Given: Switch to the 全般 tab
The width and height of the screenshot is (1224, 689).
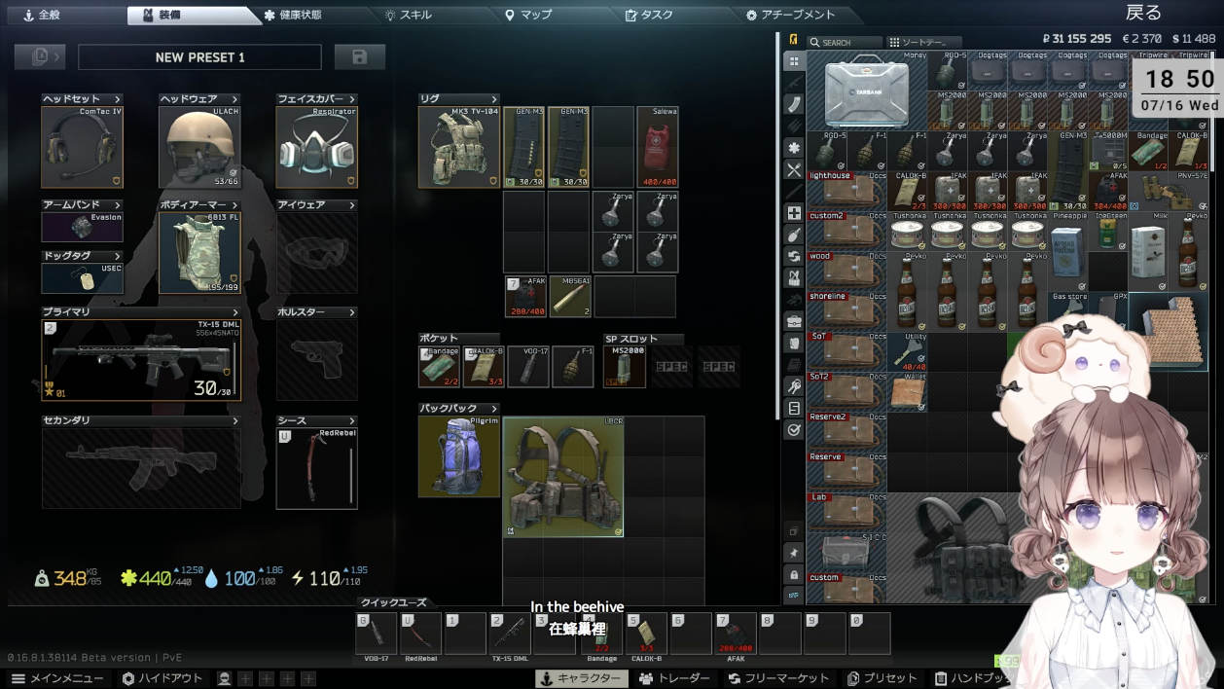Looking at the screenshot, I should coord(42,16).
